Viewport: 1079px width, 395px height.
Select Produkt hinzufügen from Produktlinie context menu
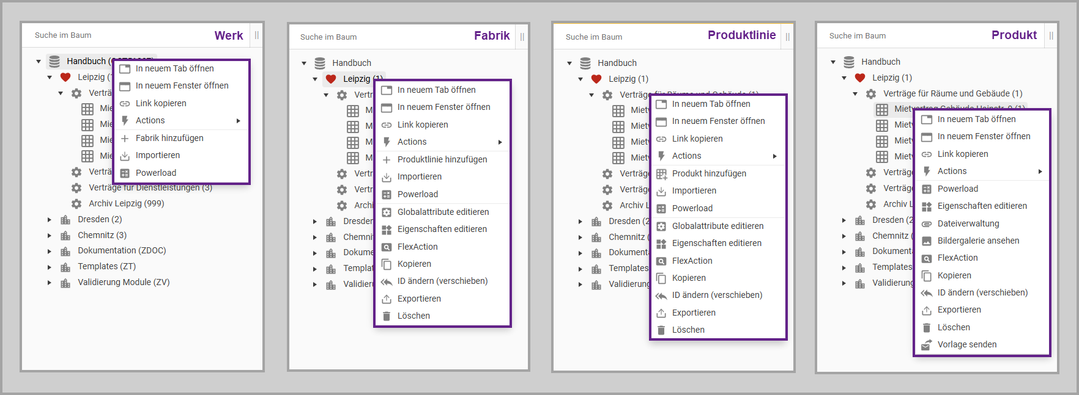pyautogui.click(x=709, y=173)
